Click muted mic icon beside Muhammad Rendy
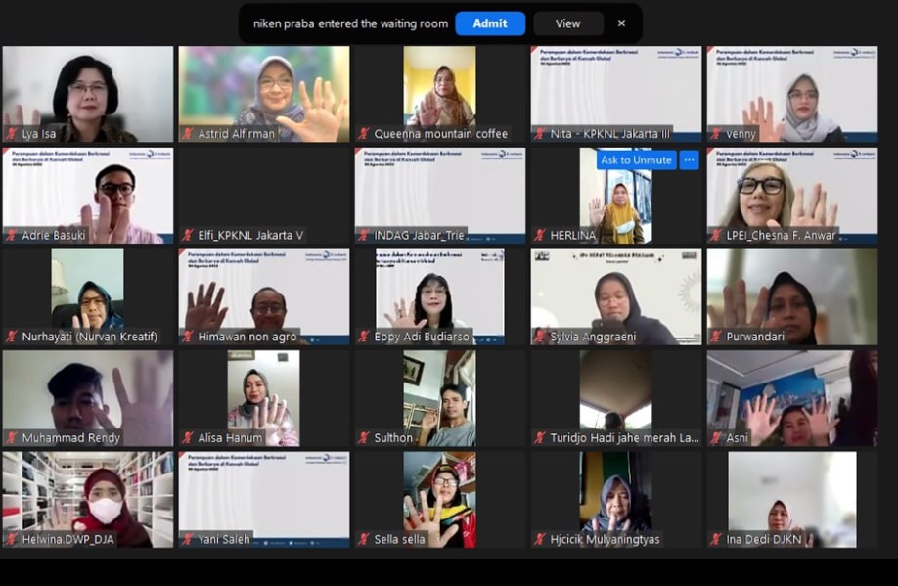The image size is (898, 586). tap(12, 438)
